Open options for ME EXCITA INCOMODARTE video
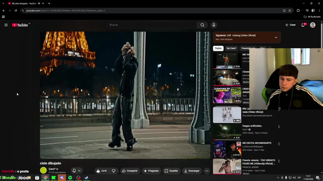The image size is (323, 181). click(x=279, y=144)
